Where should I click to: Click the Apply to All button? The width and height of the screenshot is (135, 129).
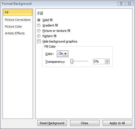click(117, 123)
